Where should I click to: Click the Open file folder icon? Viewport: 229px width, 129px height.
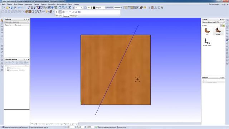[x=7, y=8]
